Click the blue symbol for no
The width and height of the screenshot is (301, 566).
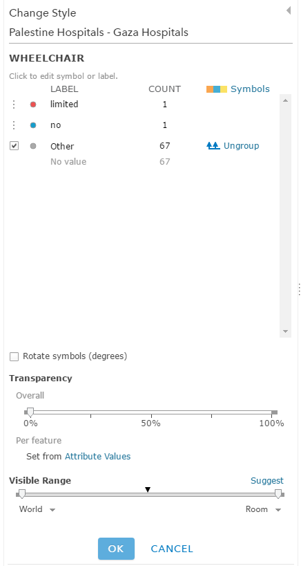coord(33,126)
